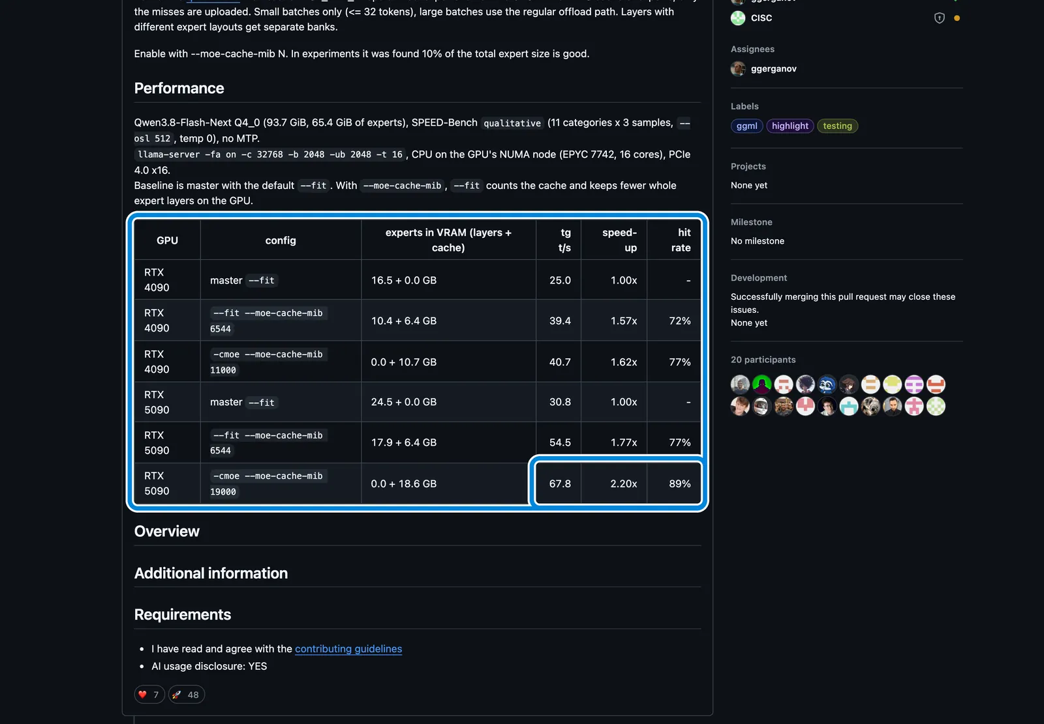Open the purple striped identicon participant avatar

pos(914,384)
